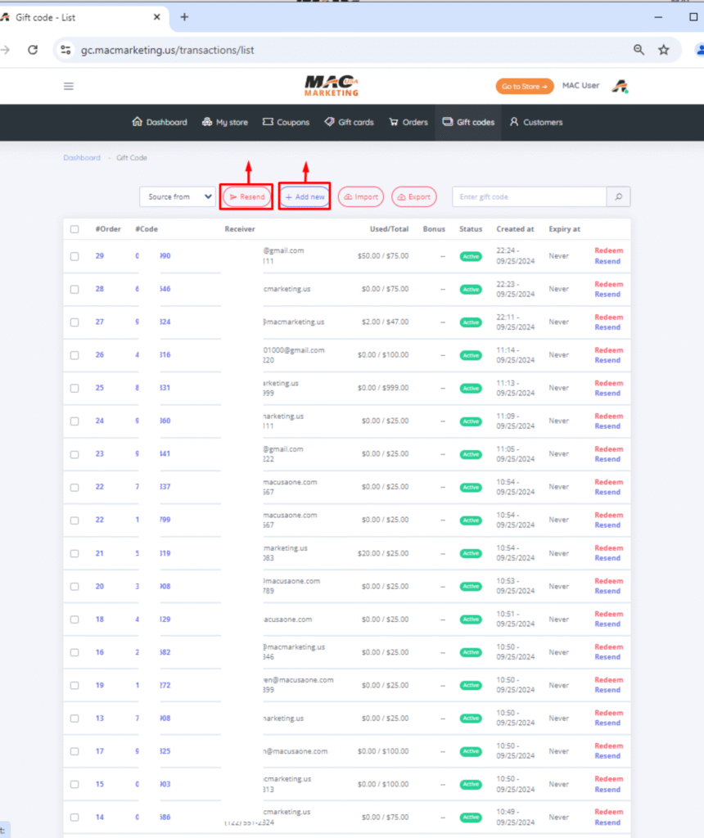The height and width of the screenshot is (838, 704).
Task: Open the MAC User profile avatar
Action: (621, 87)
